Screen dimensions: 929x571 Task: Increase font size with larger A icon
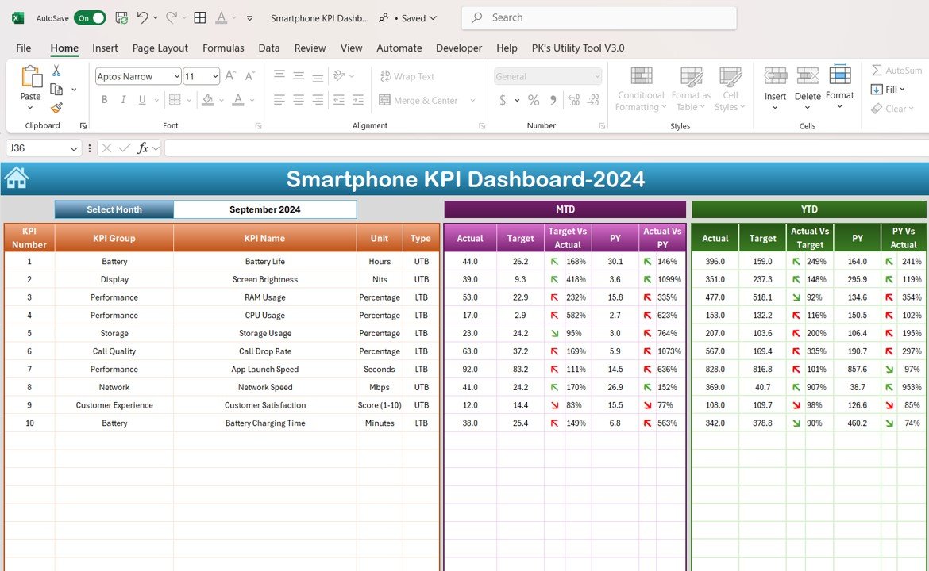pos(230,76)
